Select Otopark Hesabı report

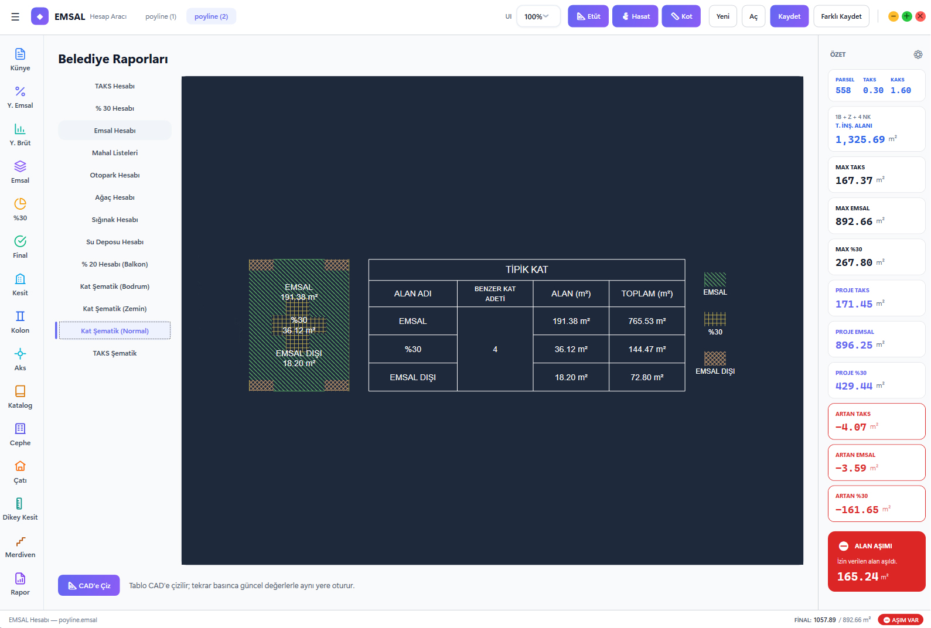(x=115, y=175)
